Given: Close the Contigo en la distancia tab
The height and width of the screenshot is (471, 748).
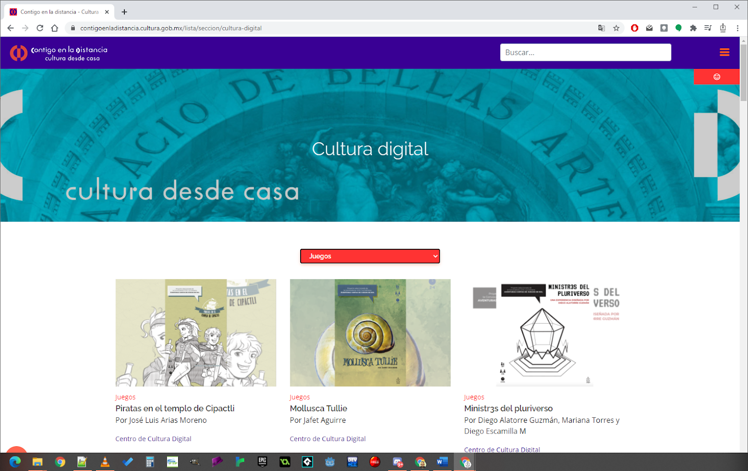Looking at the screenshot, I should click(x=107, y=12).
